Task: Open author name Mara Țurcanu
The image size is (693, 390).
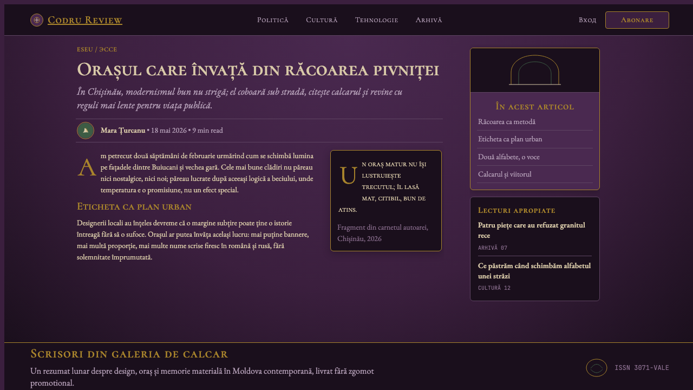Action: [x=123, y=131]
